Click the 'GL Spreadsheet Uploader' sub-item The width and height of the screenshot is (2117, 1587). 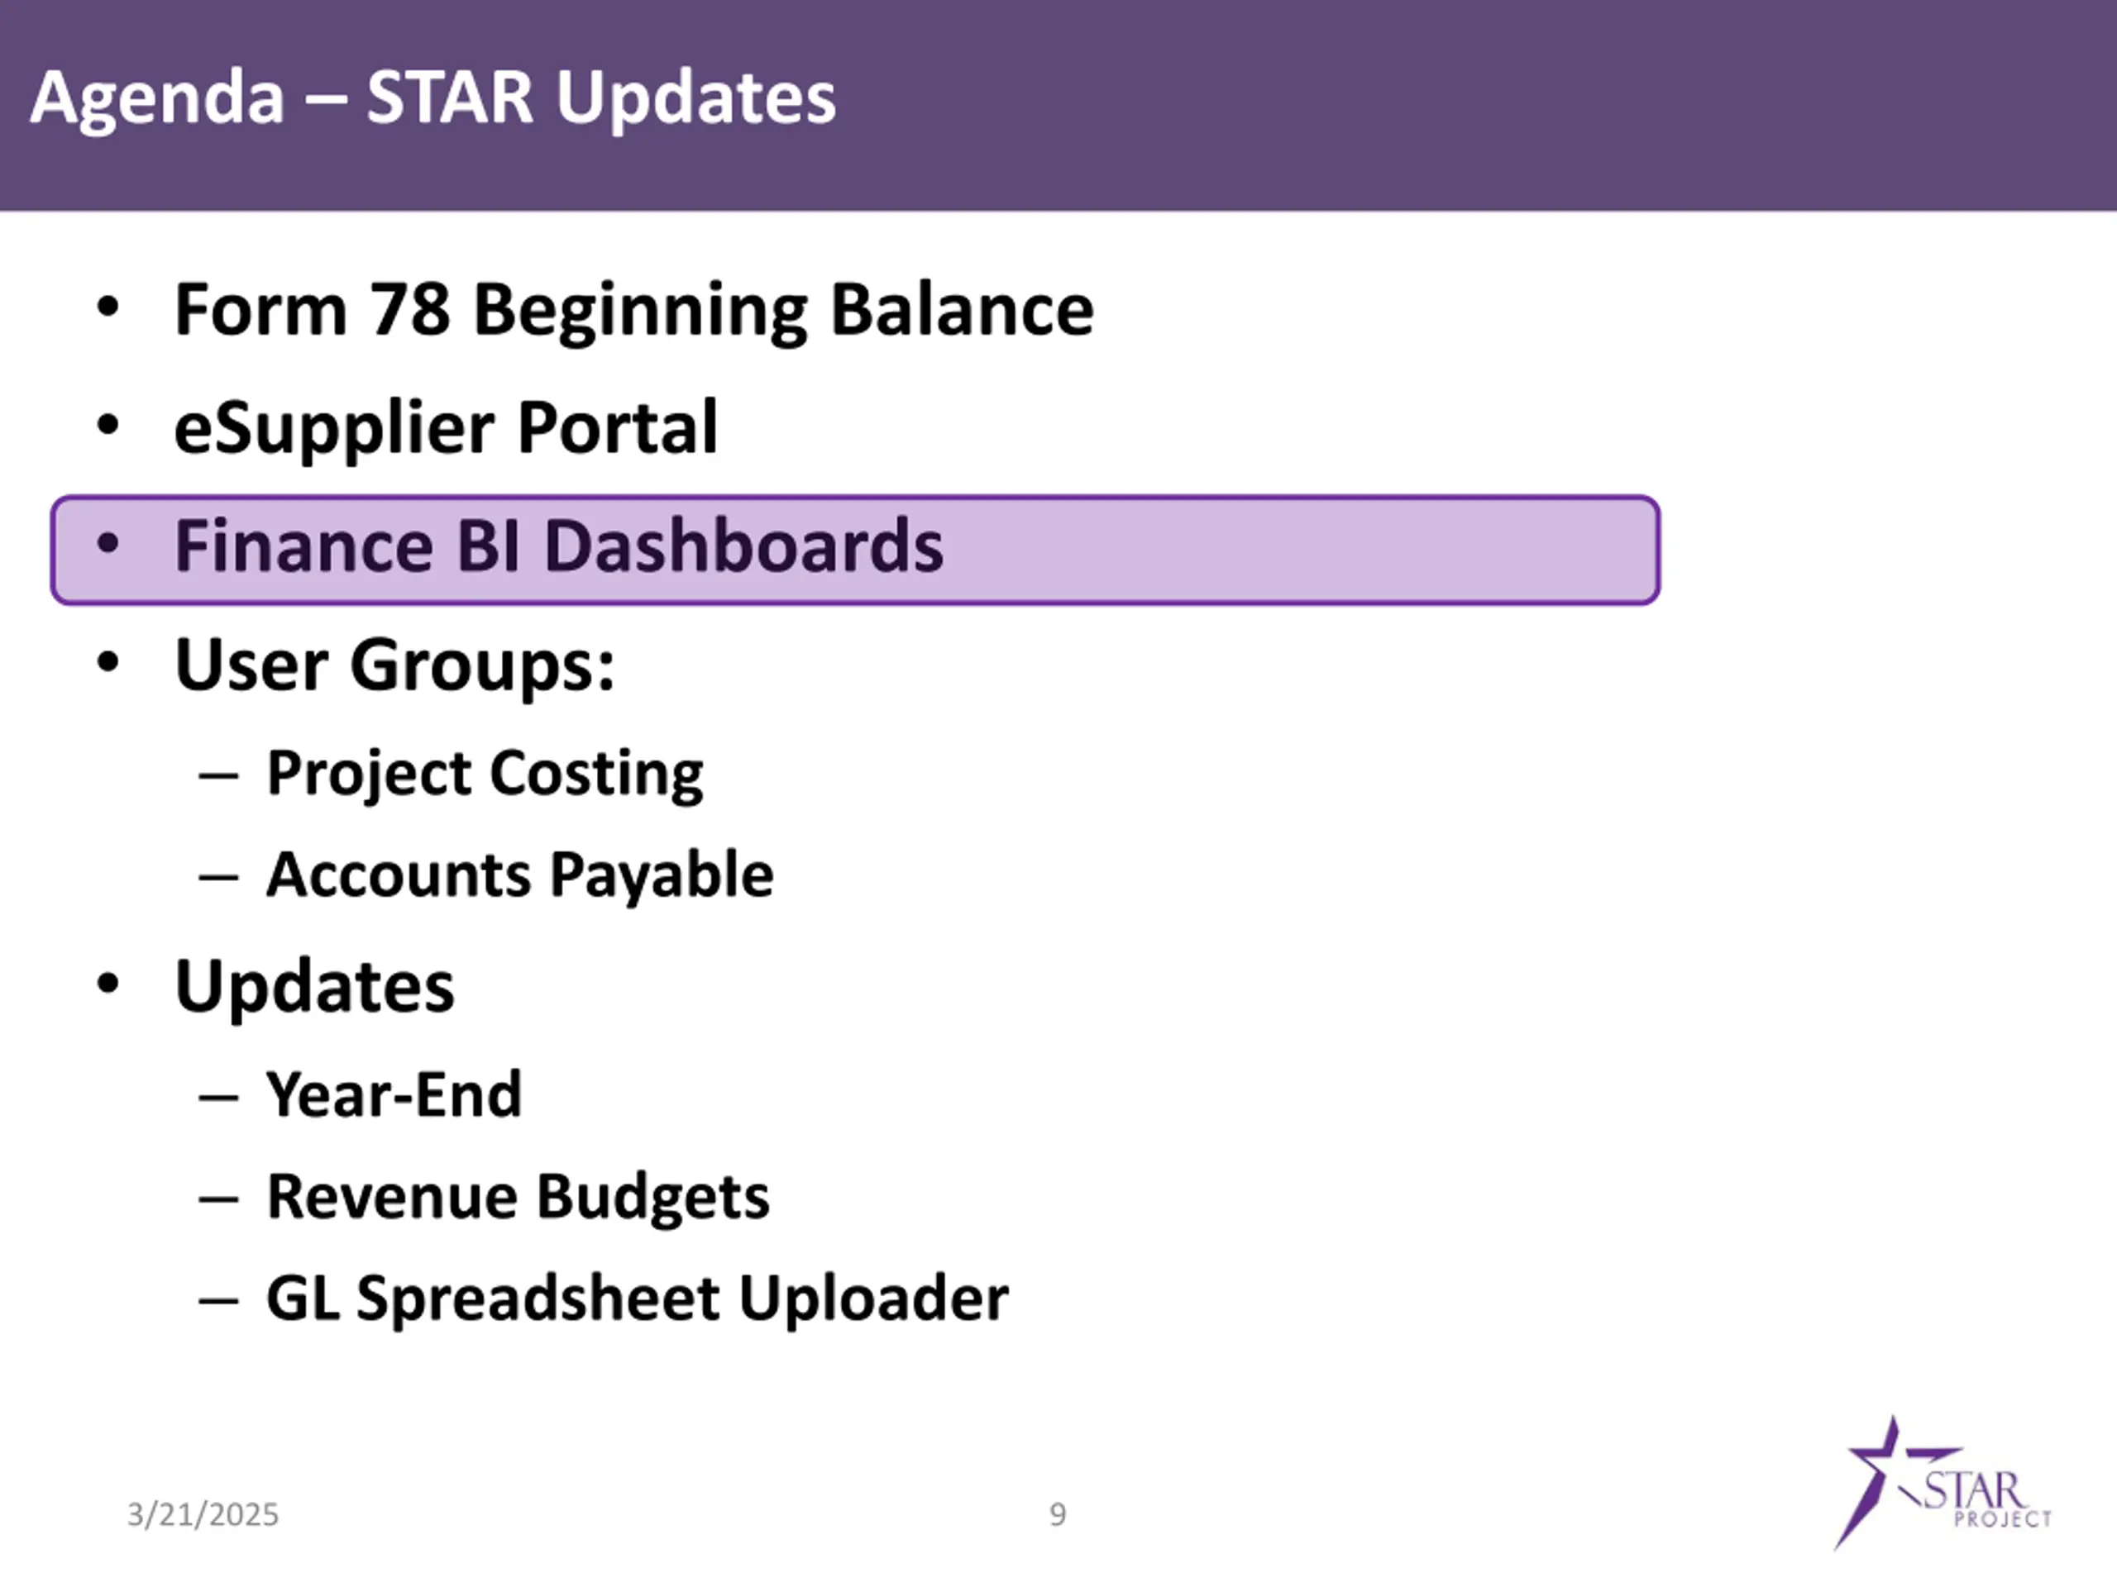[638, 1299]
